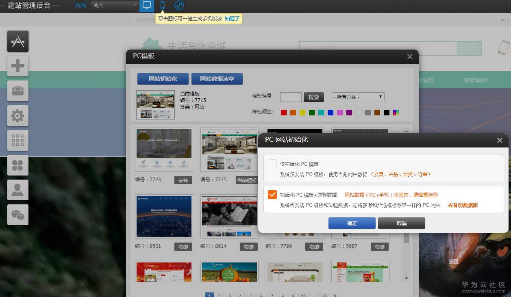Pick the pink template color swatch
Image resolution: width=511 pixels, height=297 pixels.
pos(340,113)
